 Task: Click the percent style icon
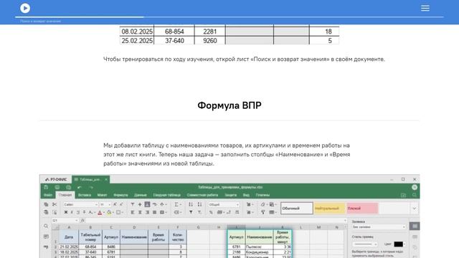(x=211, y=212)
